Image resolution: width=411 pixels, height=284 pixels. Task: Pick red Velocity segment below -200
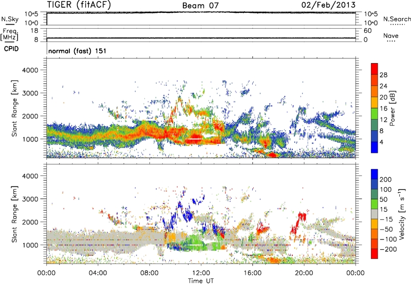(x=375, y=254)
